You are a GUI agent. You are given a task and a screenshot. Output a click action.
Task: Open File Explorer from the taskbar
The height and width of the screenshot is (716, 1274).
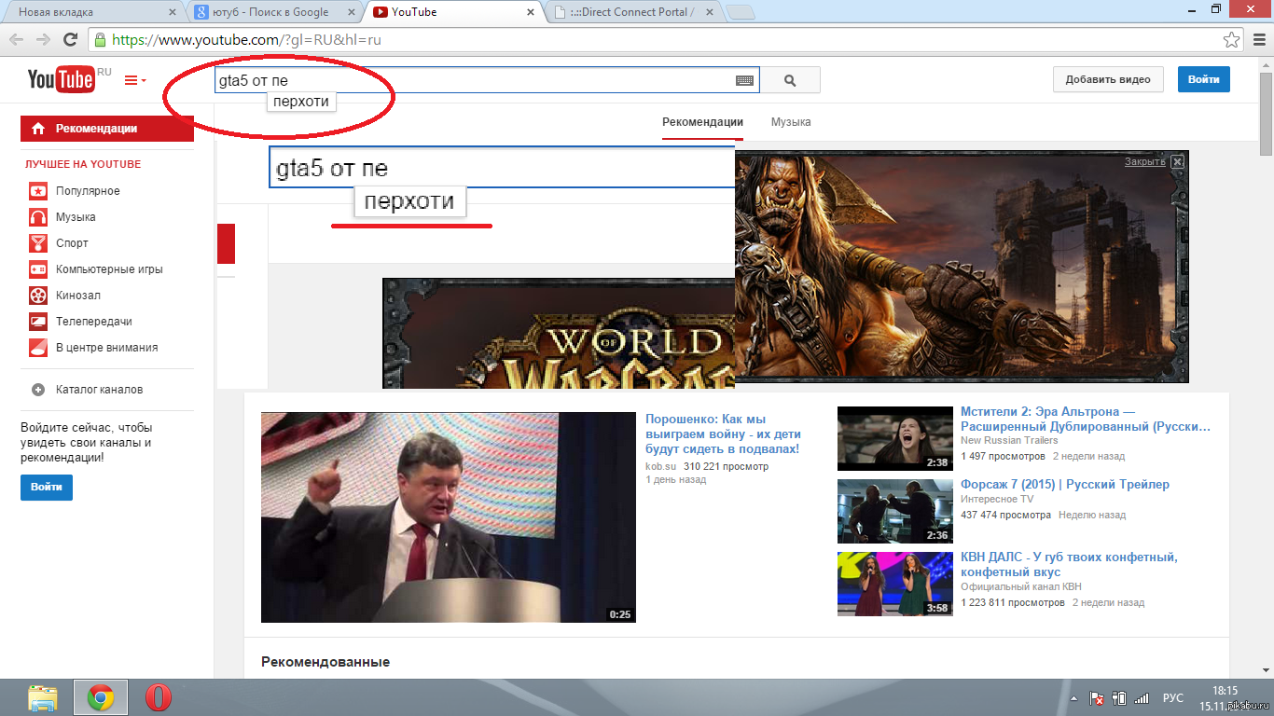tap(43, 697)
